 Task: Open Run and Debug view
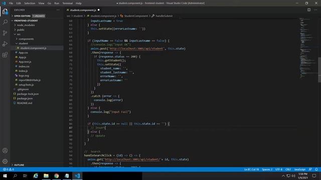tap(5, 44)
